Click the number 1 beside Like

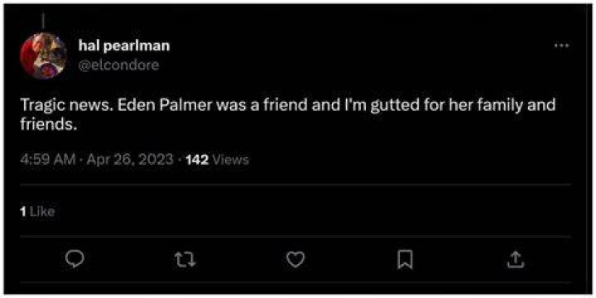[x=23, y=211]
